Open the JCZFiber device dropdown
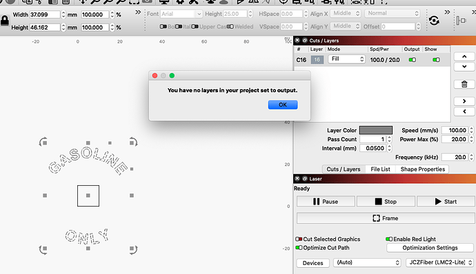The width and height of the screenshot is (476, 274). (x=440, y=262)
